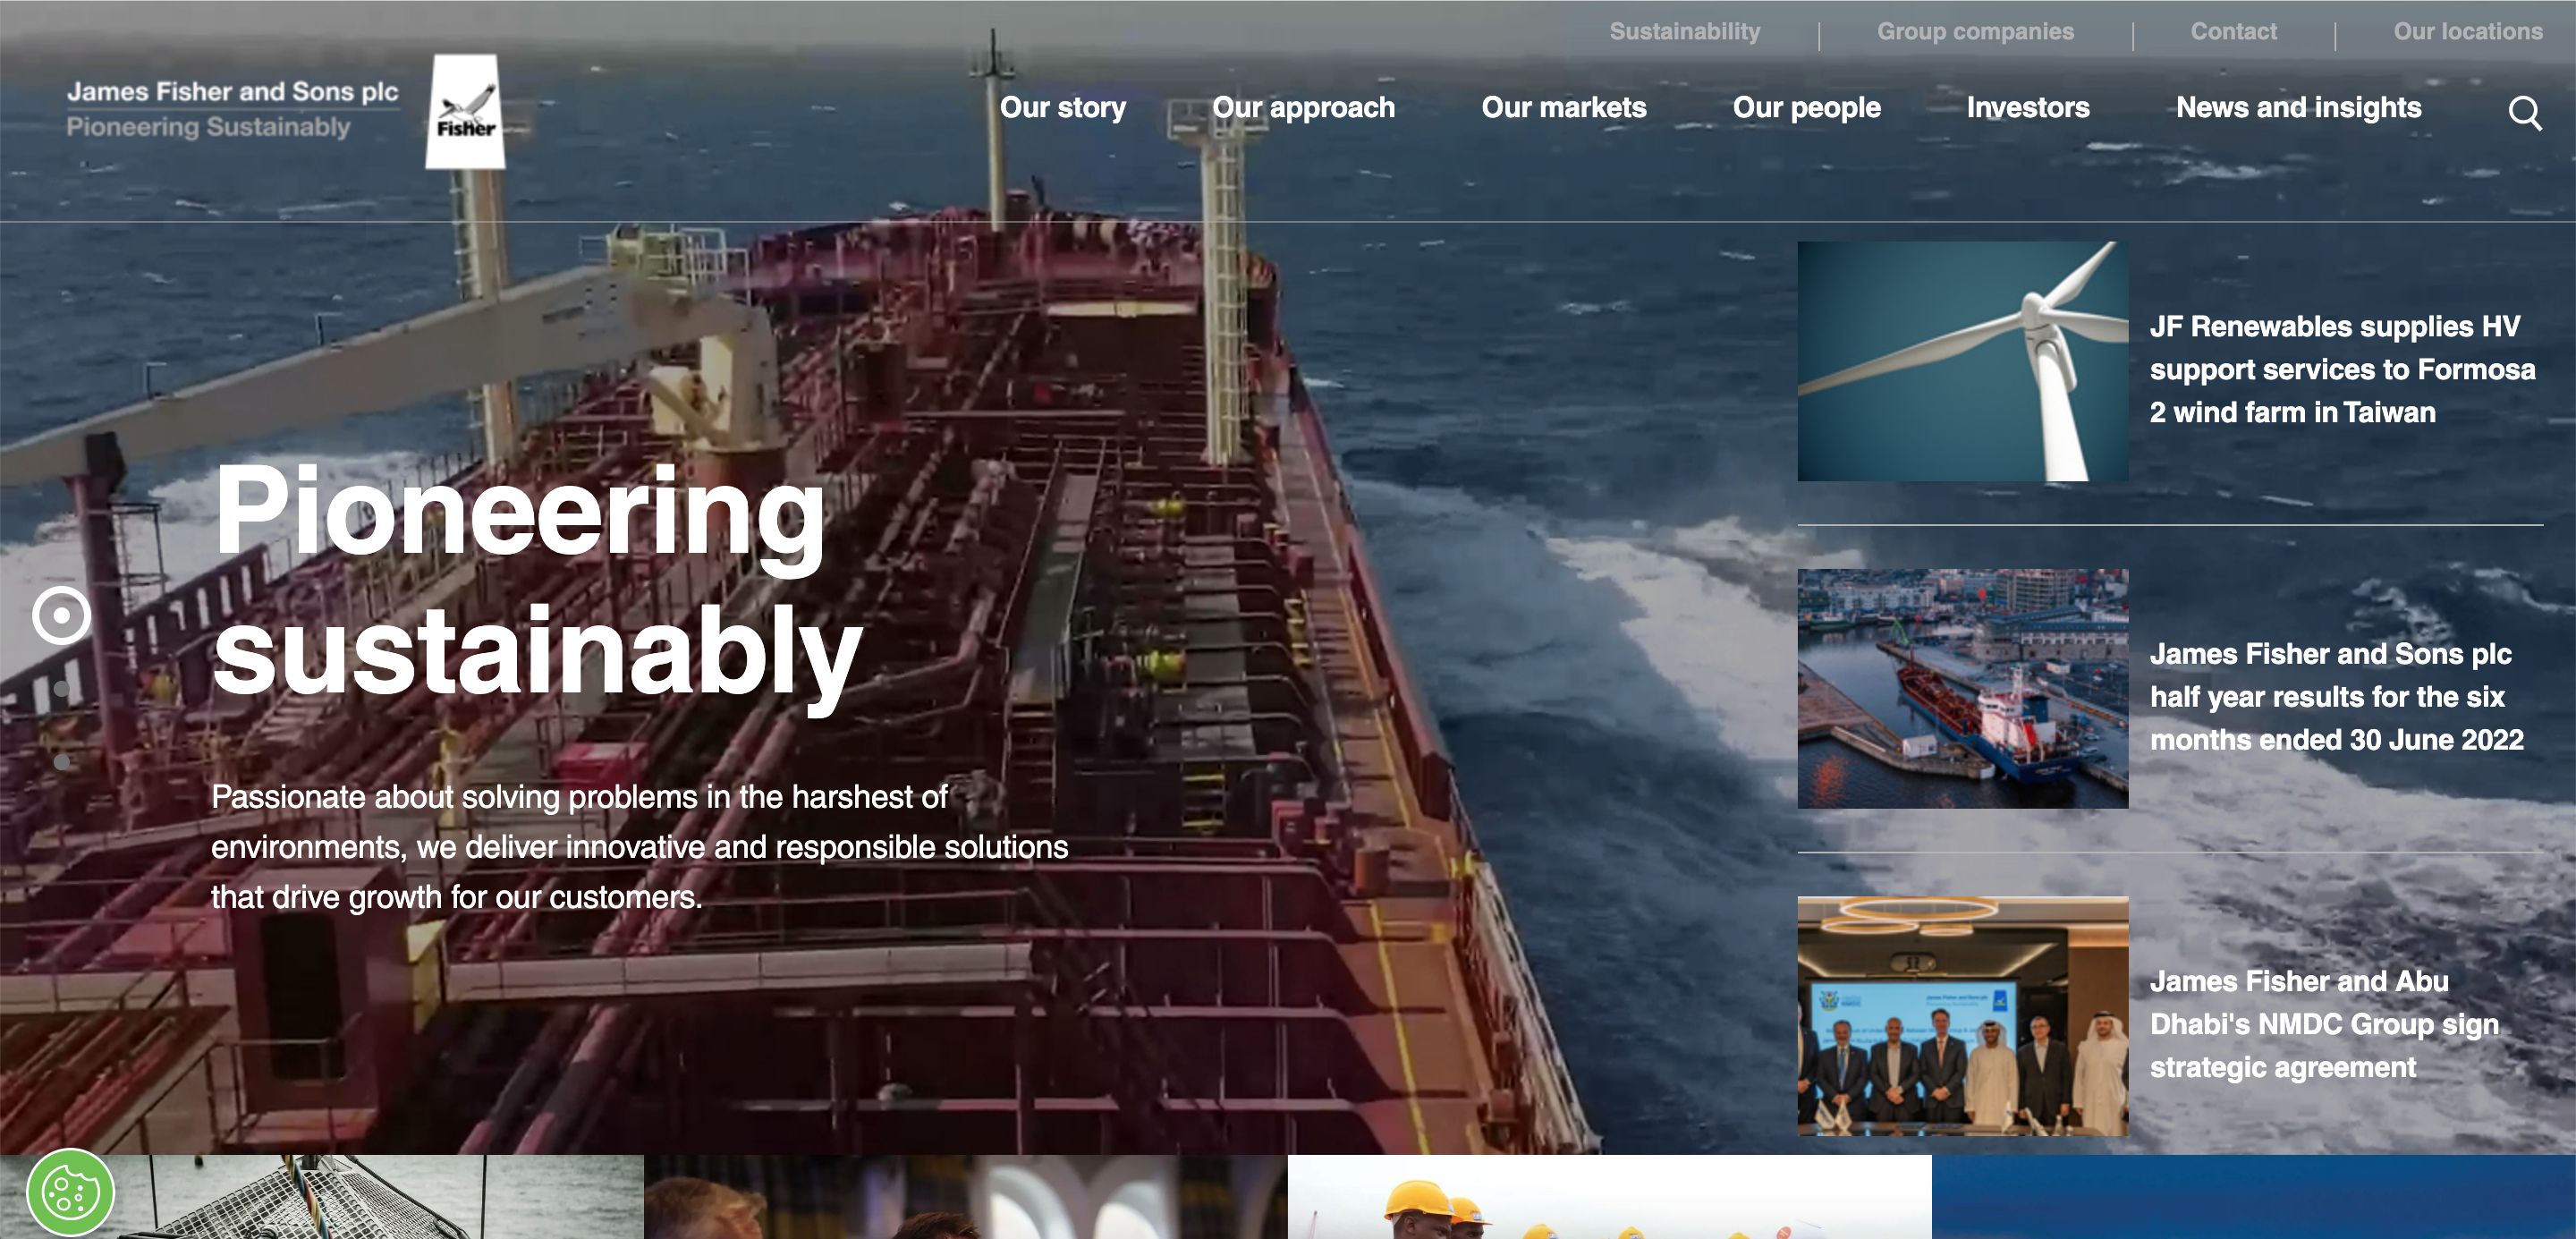Visit the Contact page
Screen dimensions: 2576x1239
(2233, 31)
